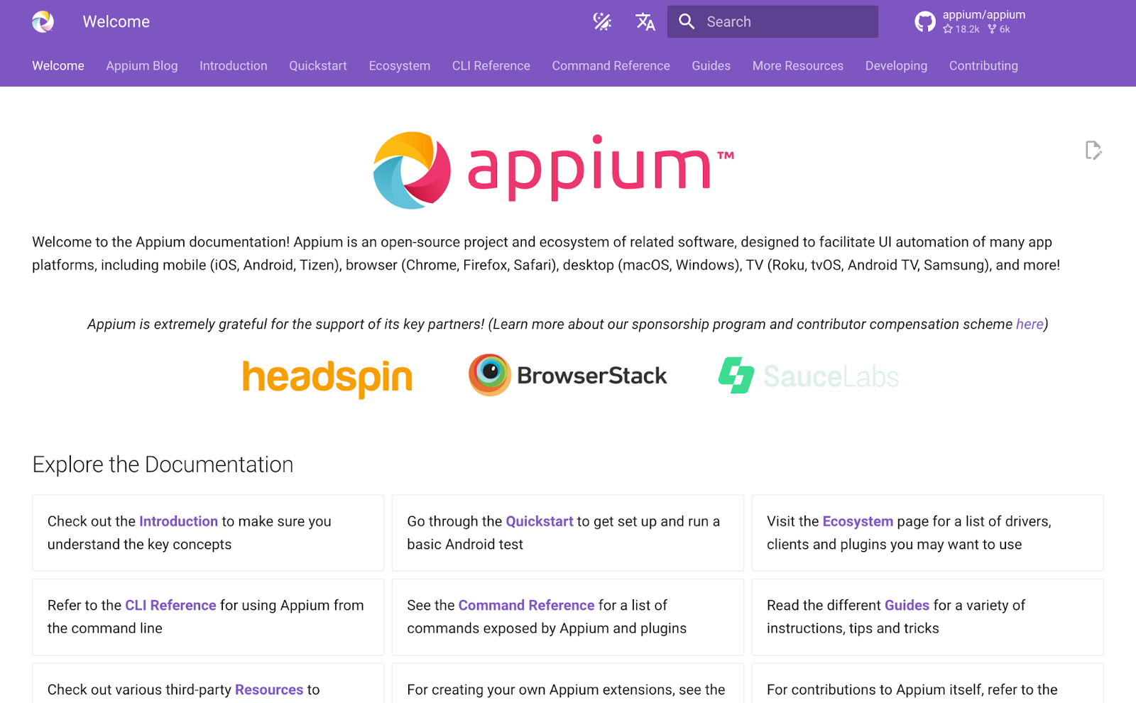The height and width of the screenshot is (703, 1136).
Task: Click the third-party Resources link
Action: pyautogui.click(x=269, y=690)
